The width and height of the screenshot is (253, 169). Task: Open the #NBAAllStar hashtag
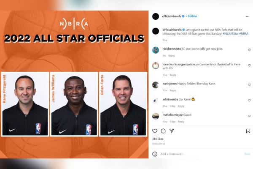(x=230, y=33)
